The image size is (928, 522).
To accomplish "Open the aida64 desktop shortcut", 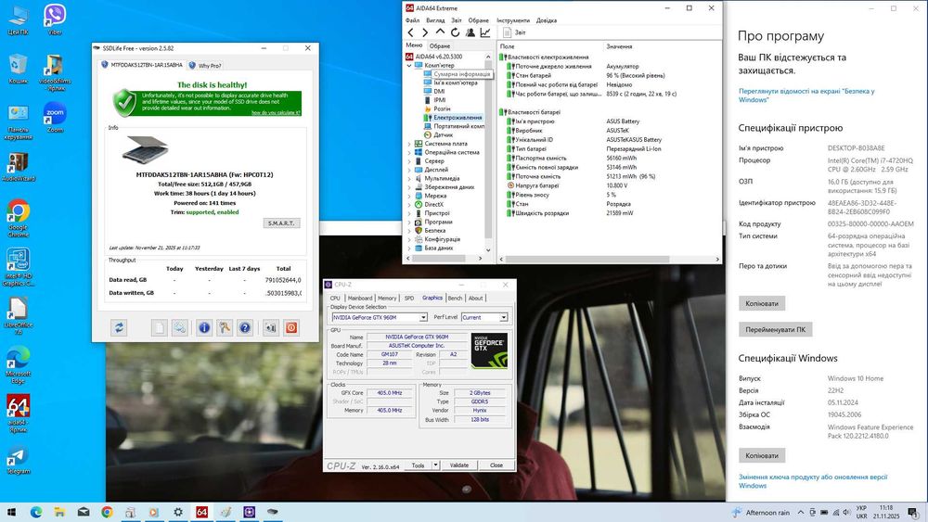I will pyautogui.click(x=18, y=414).
